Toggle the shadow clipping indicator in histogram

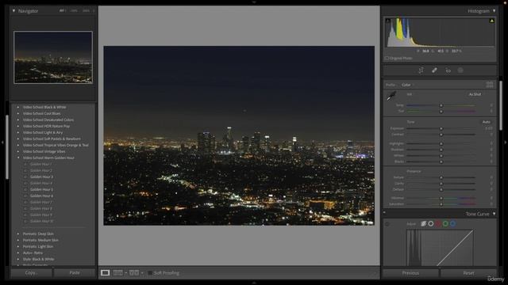(387, 21)
